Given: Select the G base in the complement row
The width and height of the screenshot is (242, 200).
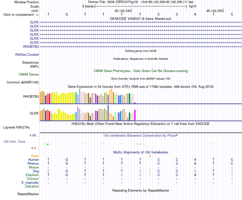Looking at the screenshot, I should (x=67, y=14).
